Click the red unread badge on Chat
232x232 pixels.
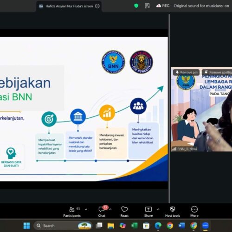tap(105, 207)
